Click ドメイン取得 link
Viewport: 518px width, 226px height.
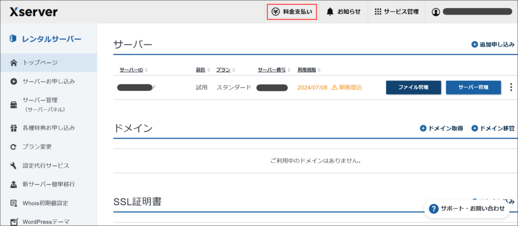coord(445,128)
